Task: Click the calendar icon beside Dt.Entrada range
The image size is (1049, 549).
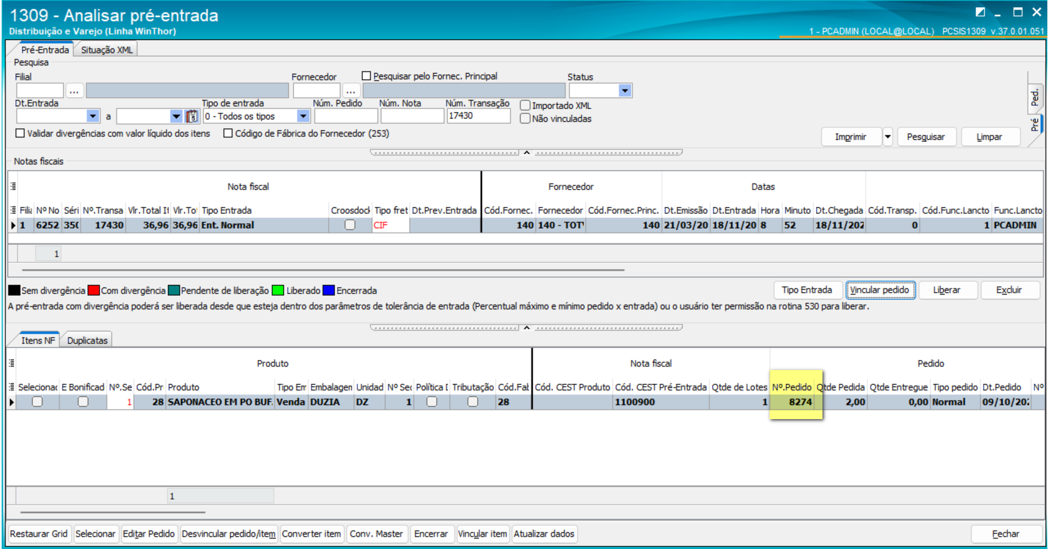Action: pos(192,116)
